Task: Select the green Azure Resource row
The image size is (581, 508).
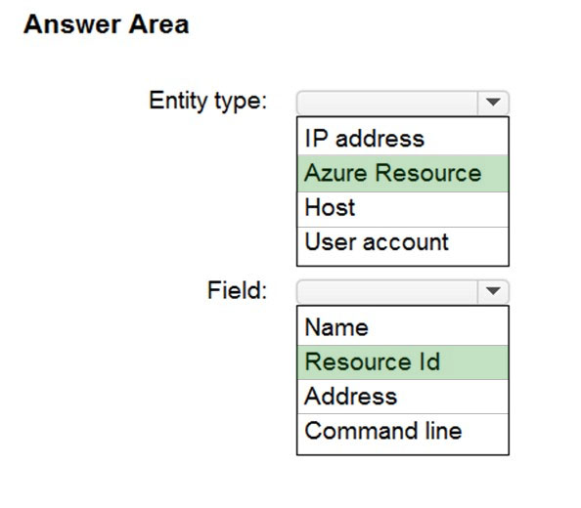Action: coord(403,173)
